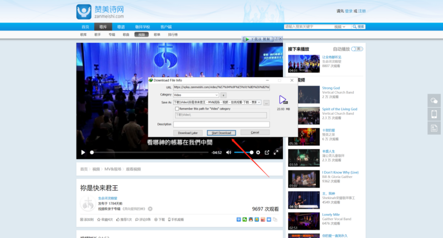Select the 专辑 sub-navigation item
Screen dimensions: 443x238
point(112,35)
